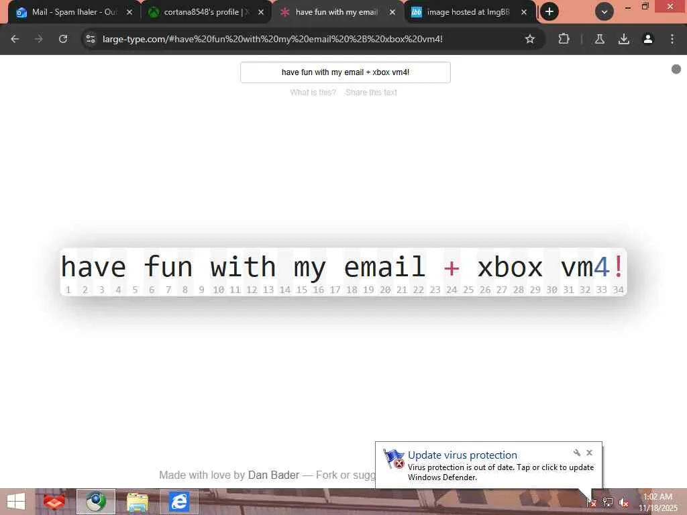
Task: Click Update virus protection title
Action: click(x=462, y=455)
